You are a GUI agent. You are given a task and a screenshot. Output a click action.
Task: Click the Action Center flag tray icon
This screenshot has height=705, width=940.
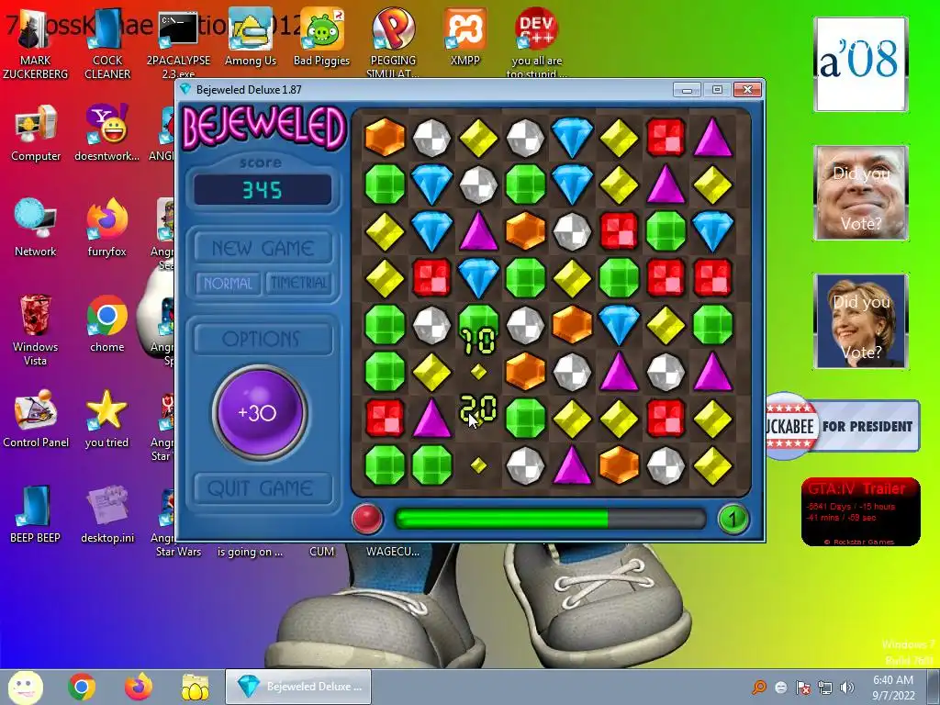tap(802, 687)
